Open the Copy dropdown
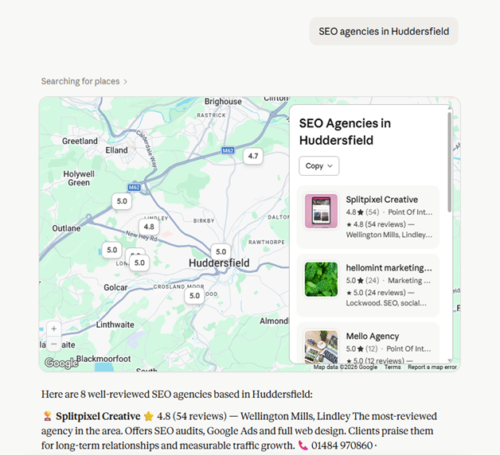The width and height of the screenshot is (500, 455). 319,165
